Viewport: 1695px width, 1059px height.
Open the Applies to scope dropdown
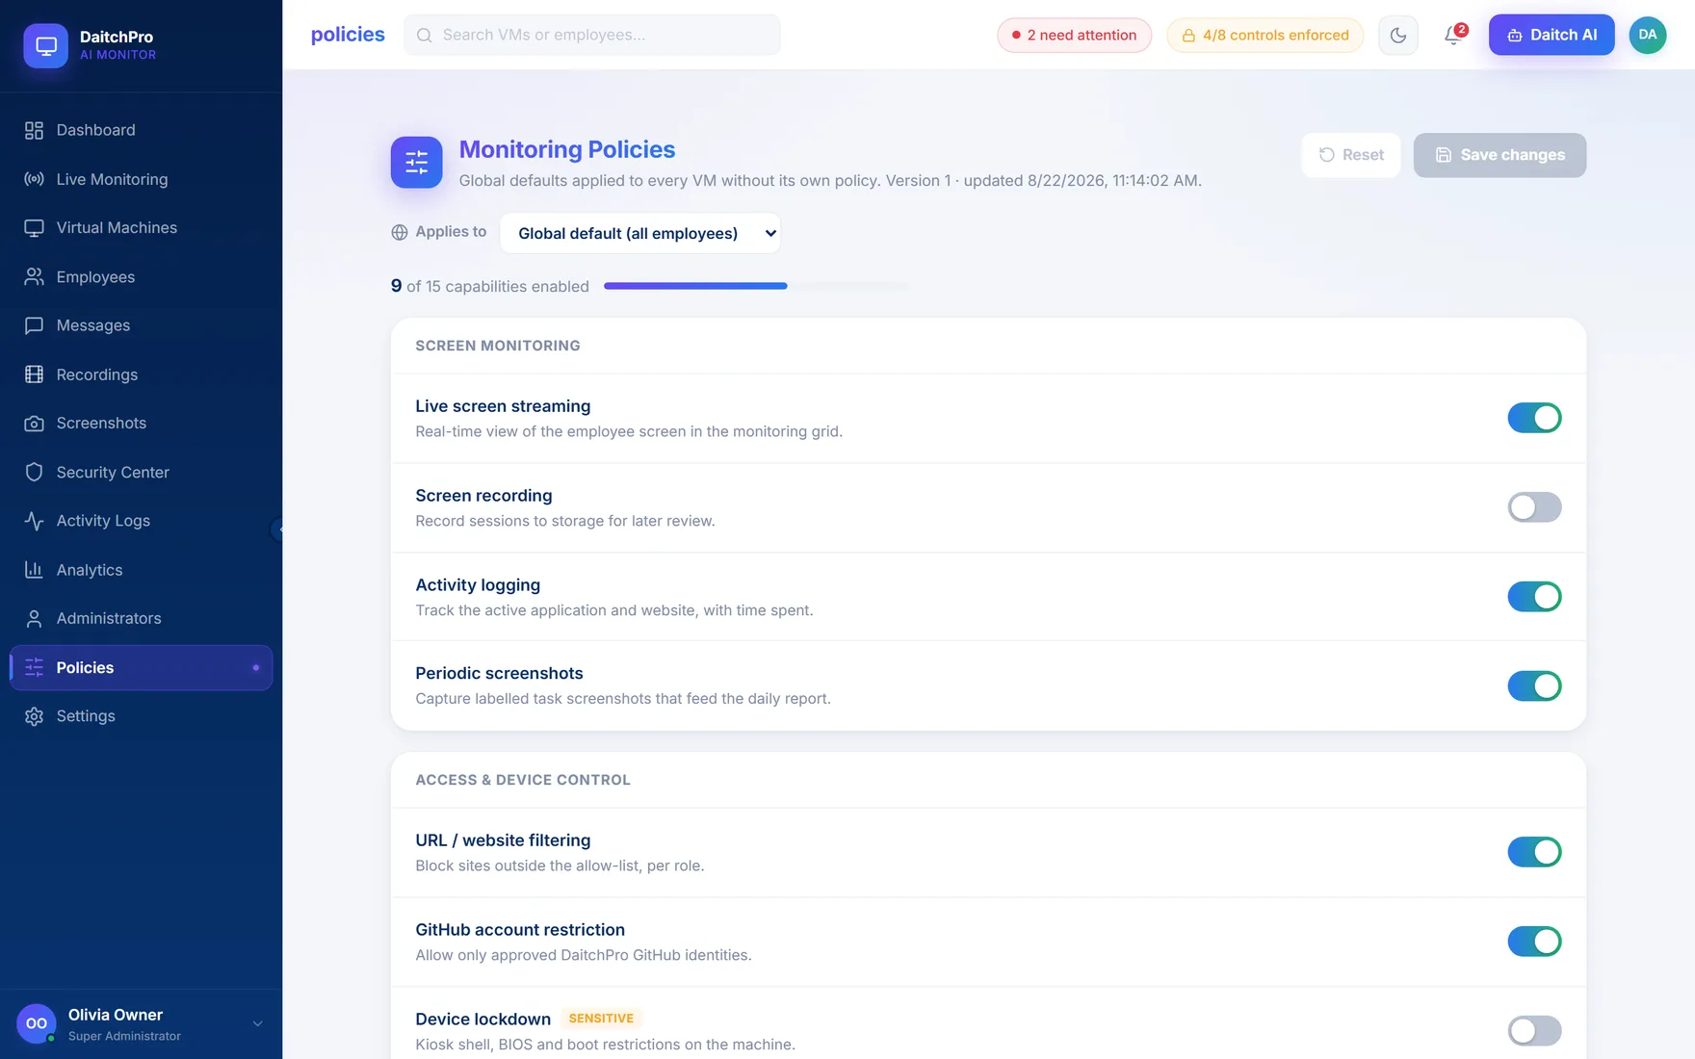640,233
